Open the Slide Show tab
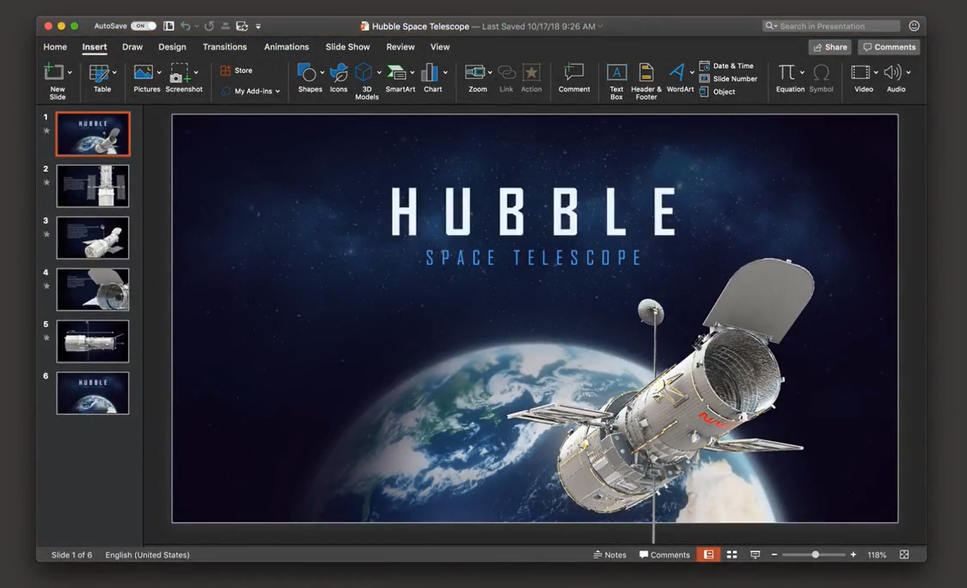The image size is (967, 588). click(x=348, y=47)
